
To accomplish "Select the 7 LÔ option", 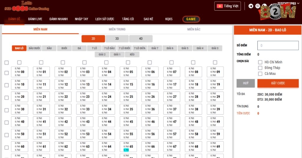I will (94, 48).
